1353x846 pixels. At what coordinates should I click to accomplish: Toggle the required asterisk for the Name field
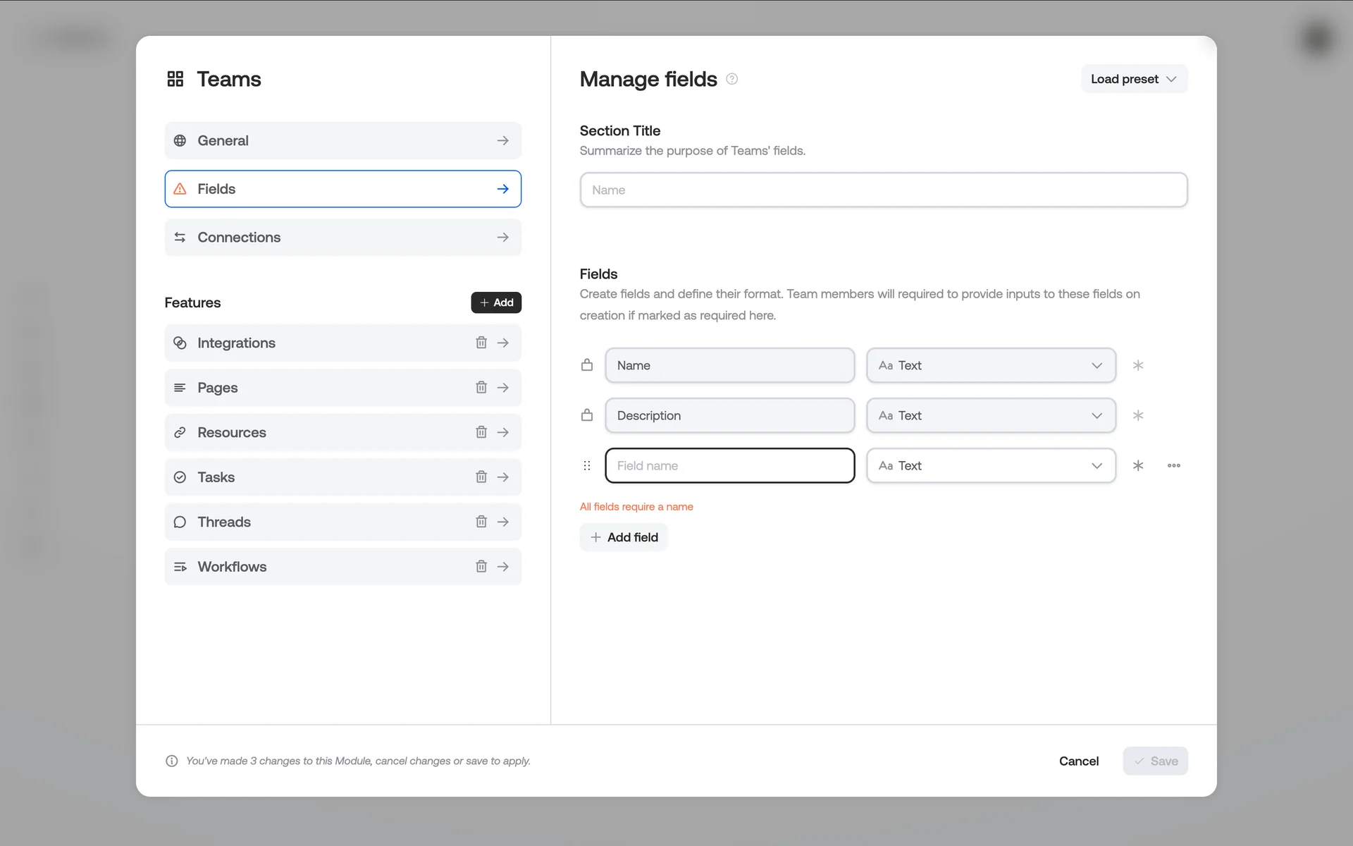tap(1137, 365)
